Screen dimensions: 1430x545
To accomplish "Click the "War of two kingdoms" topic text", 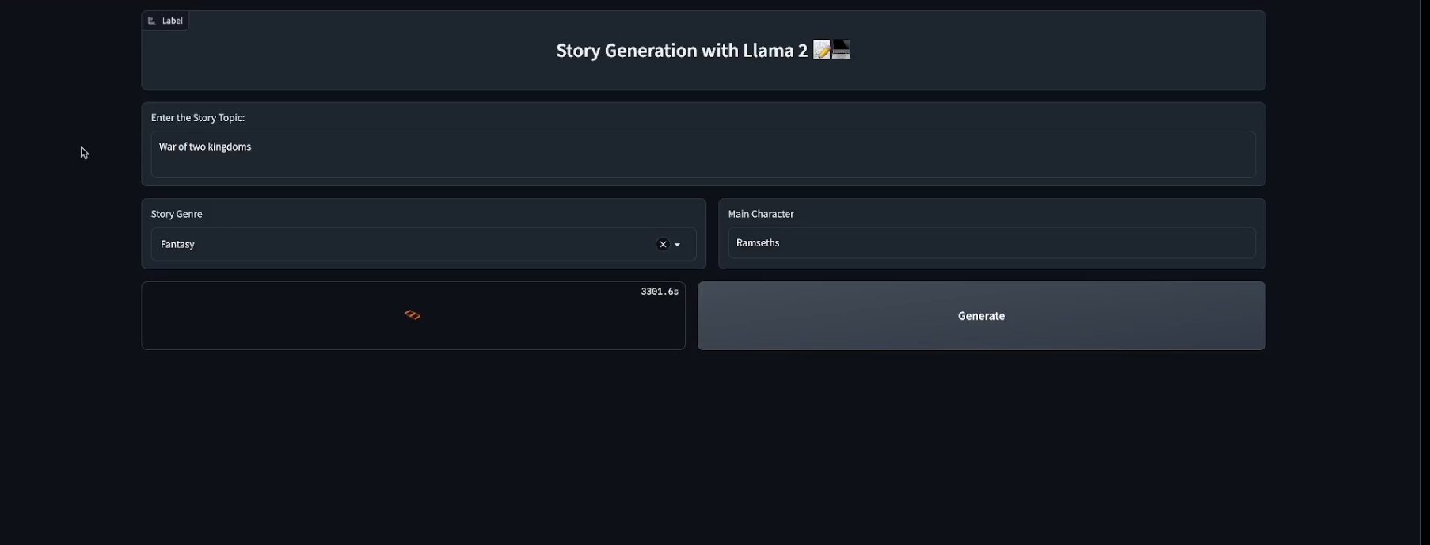I will pyautogui.click(x=205, y=147).
